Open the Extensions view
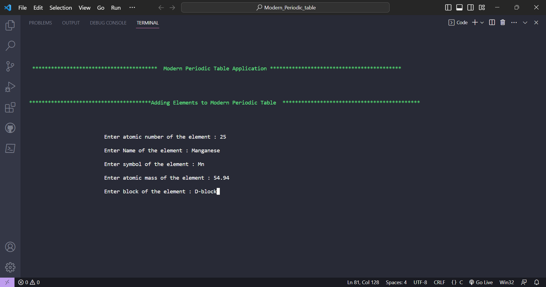546x287 pixels. point(10,107)
